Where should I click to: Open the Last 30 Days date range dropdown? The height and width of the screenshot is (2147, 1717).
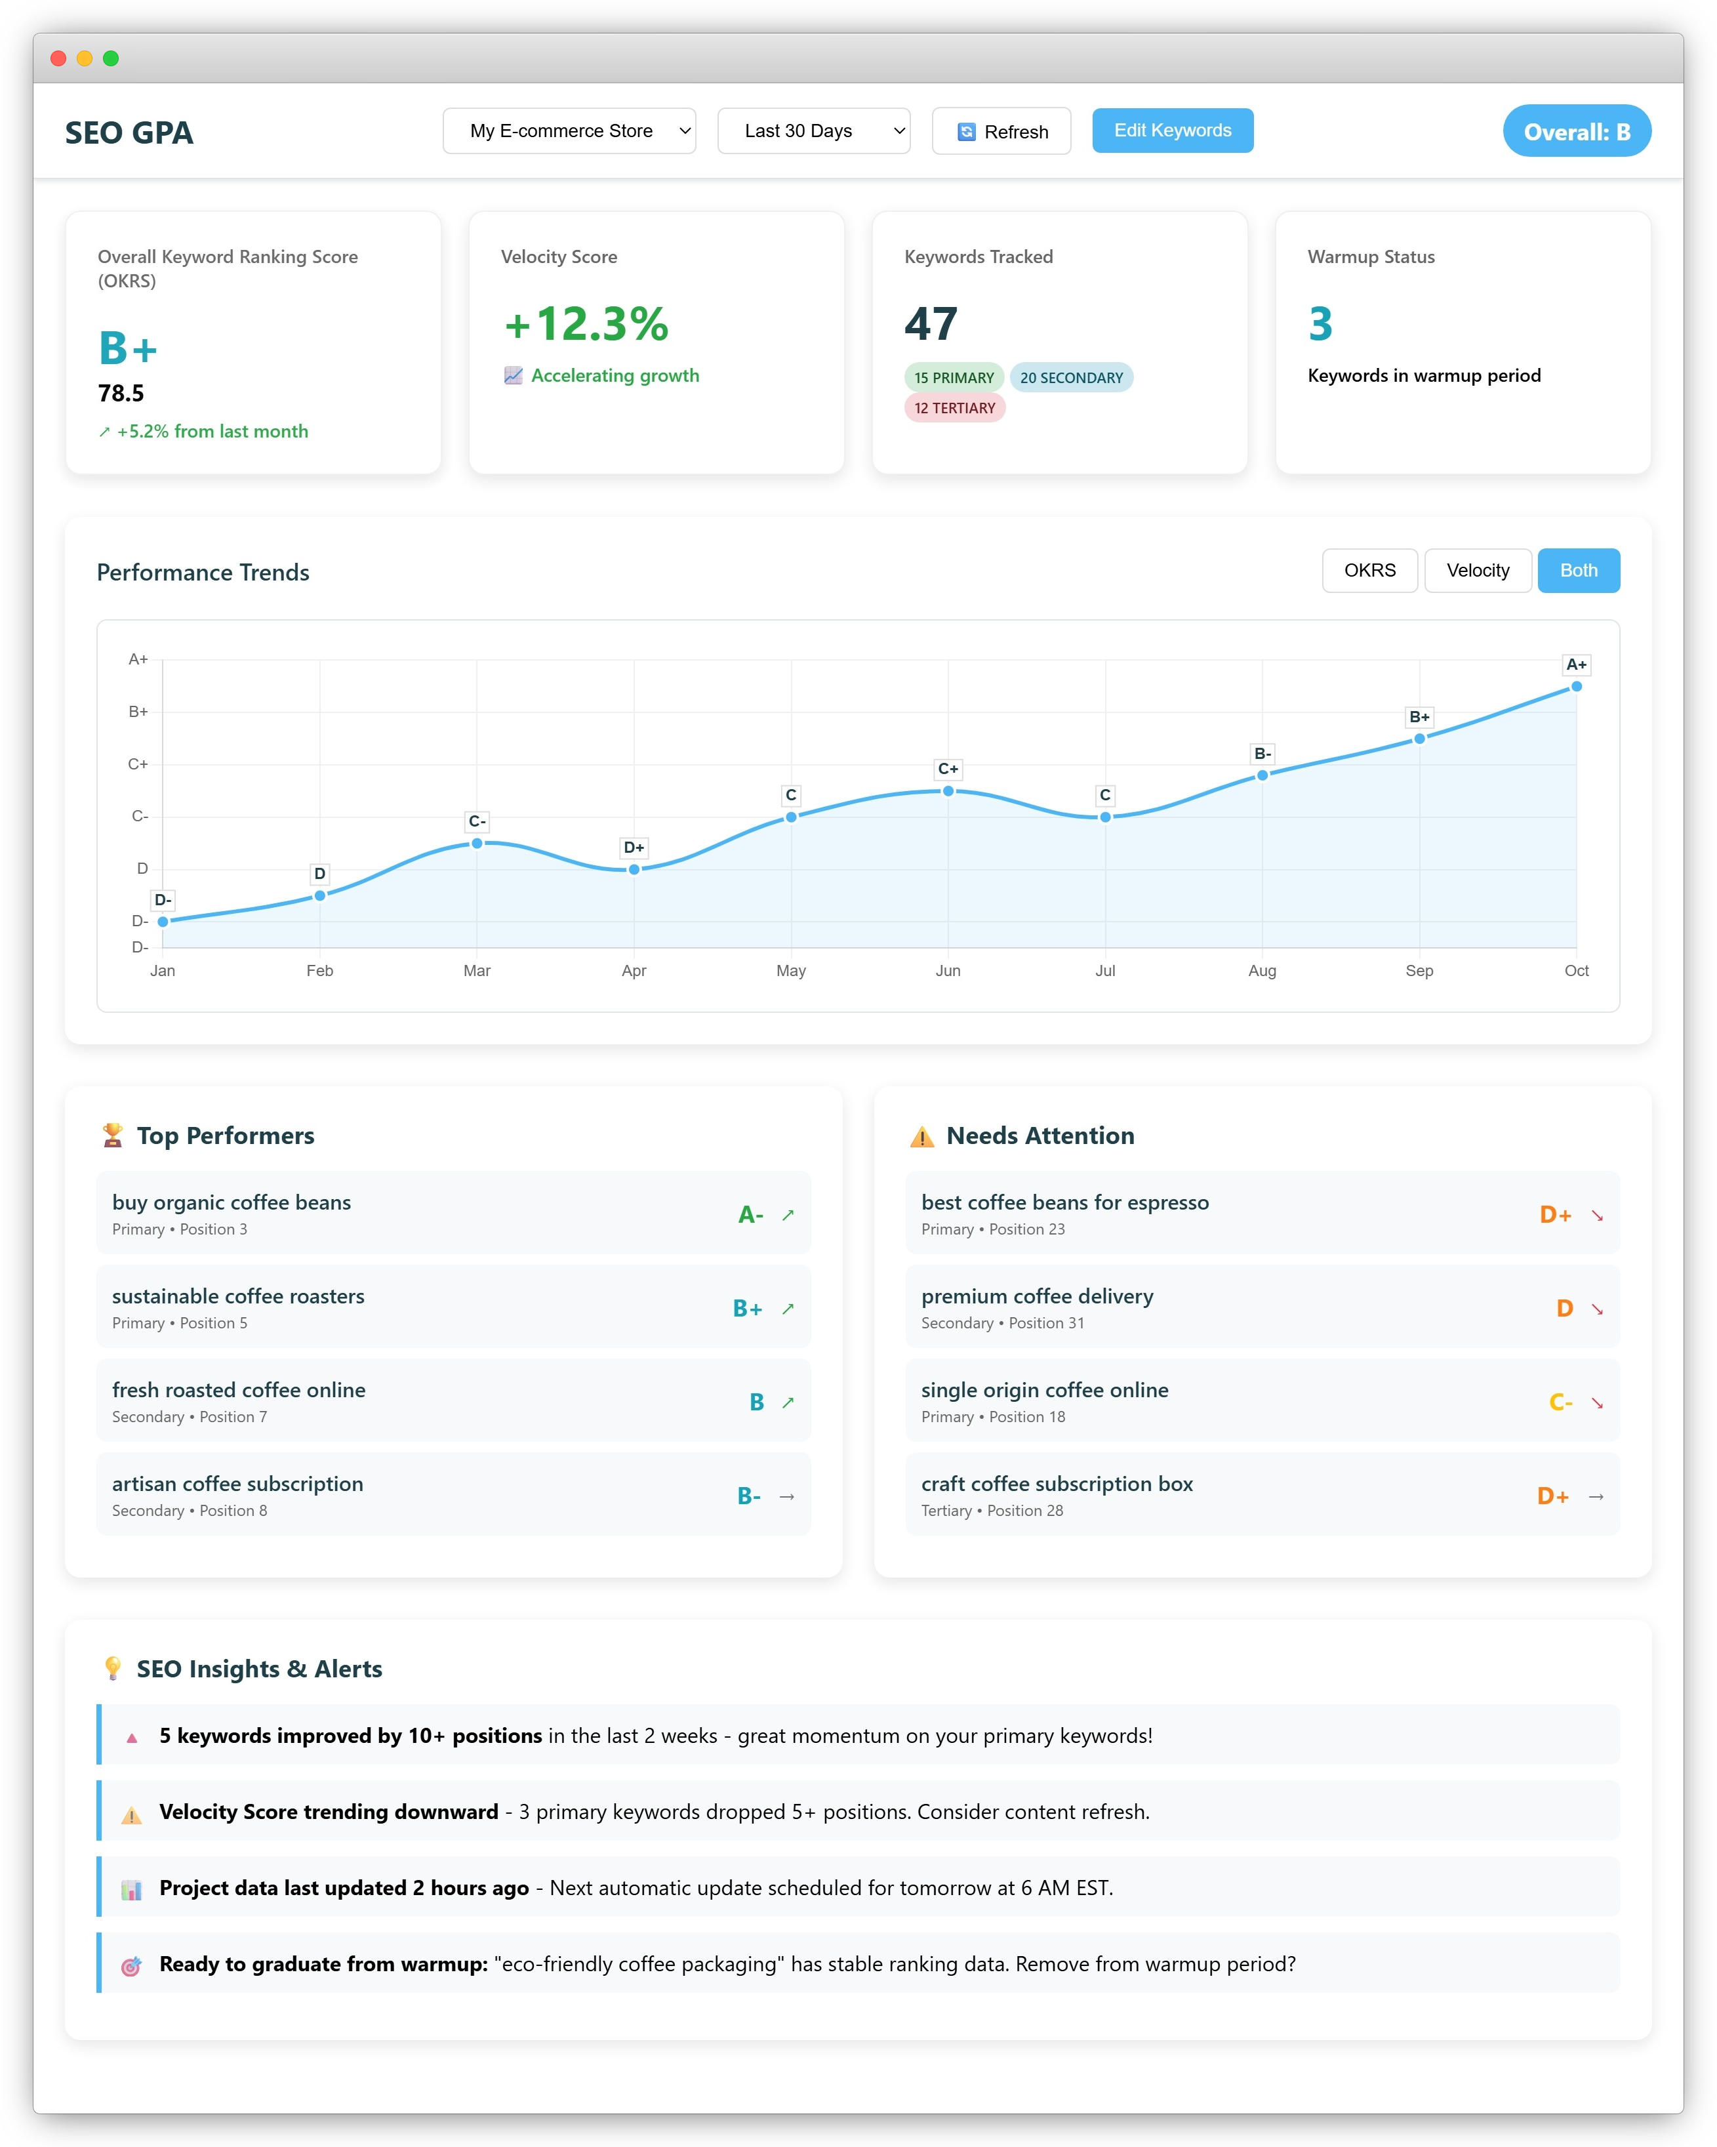[x=813, y=131]
